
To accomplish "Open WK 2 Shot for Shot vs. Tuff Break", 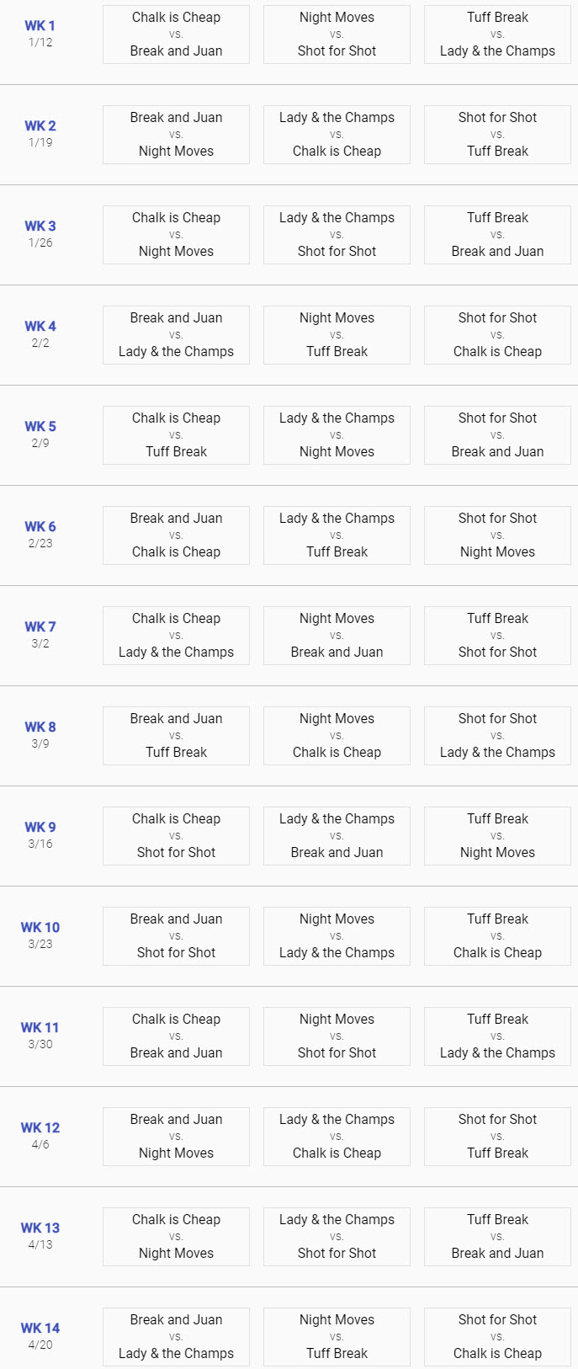I will pos(497,135).
